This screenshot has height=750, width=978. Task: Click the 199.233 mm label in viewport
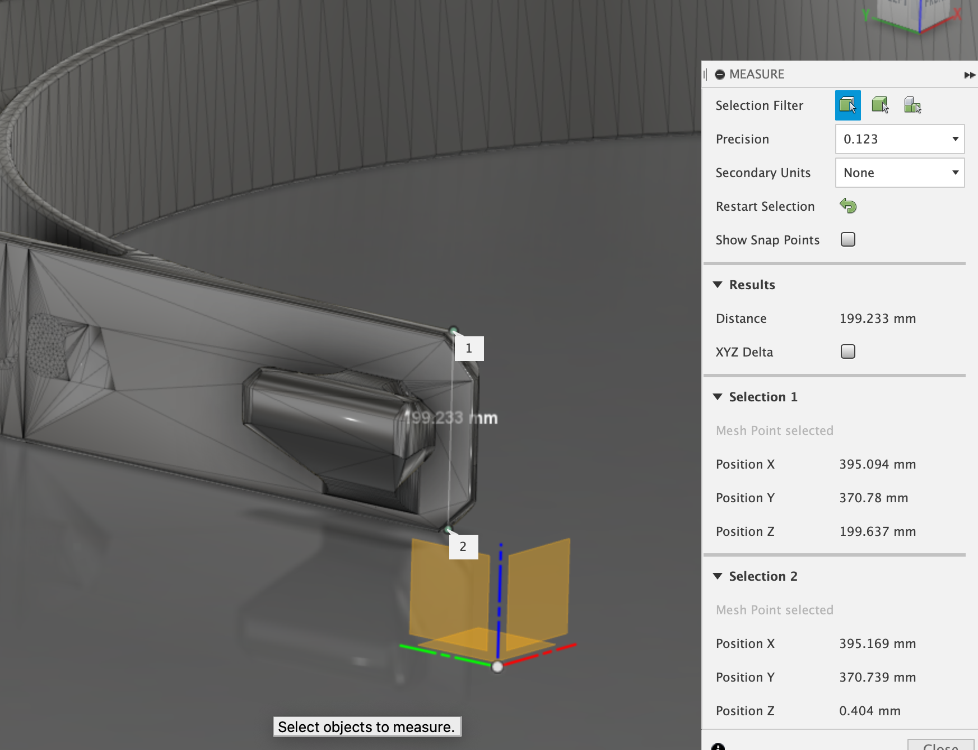pos(451,418)
